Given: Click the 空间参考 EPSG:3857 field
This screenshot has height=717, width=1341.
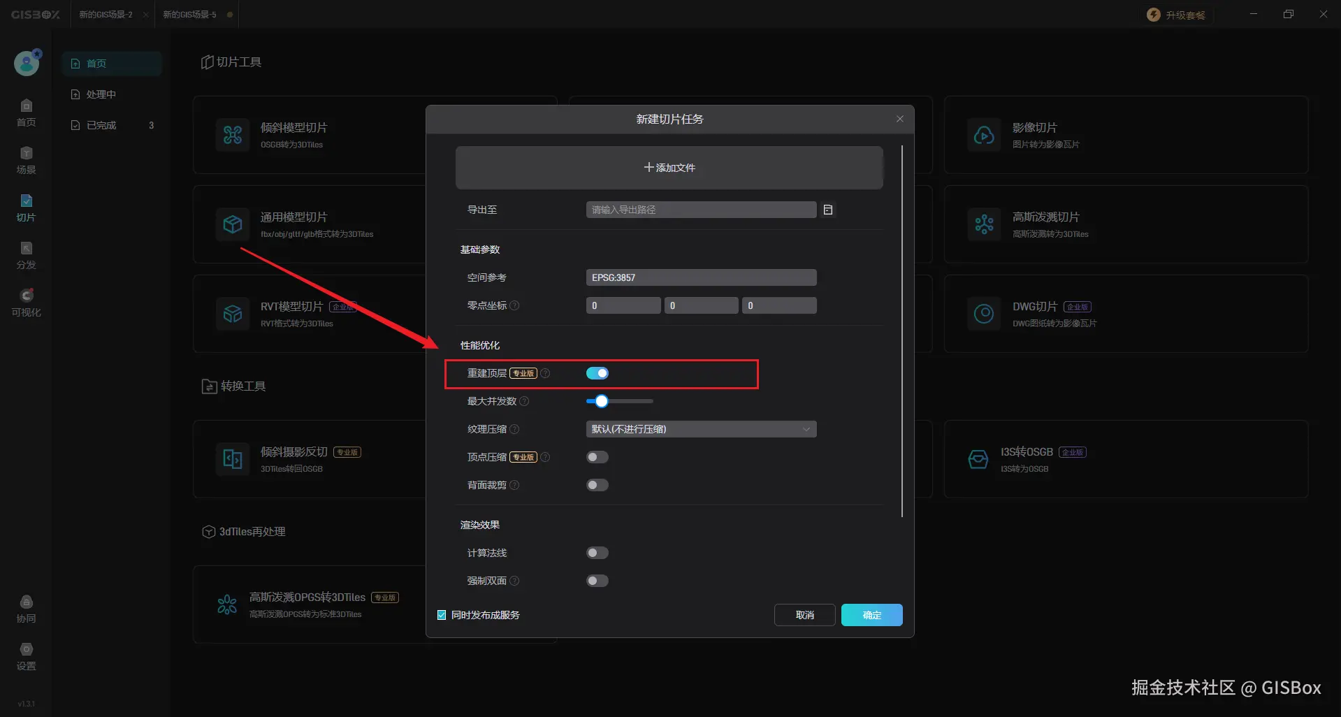Looking at the screenshot, I should [701, 277].
